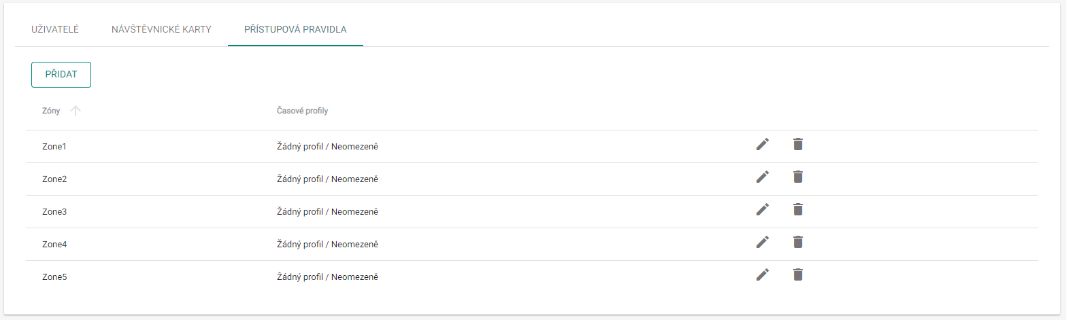Image resolution: width=1066 pixels, height=320 pixels.
Task: Select the Zone5 row name
Action: pyautogui.click(x=54, y=277)
